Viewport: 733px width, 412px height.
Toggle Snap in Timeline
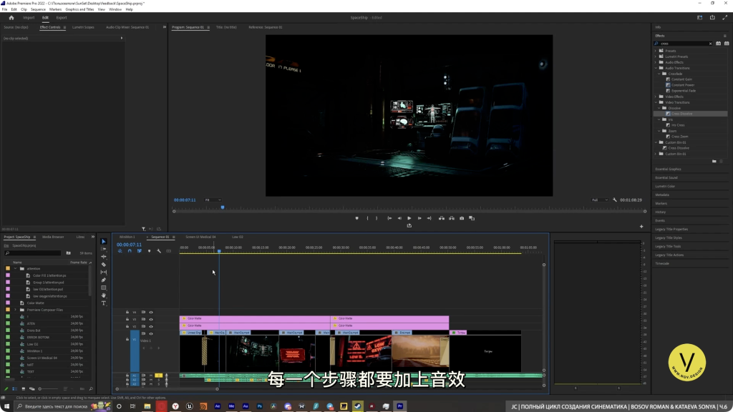(130, 251)
